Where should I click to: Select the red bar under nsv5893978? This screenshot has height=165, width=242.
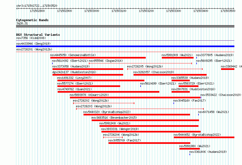click(x=135, y=98)
